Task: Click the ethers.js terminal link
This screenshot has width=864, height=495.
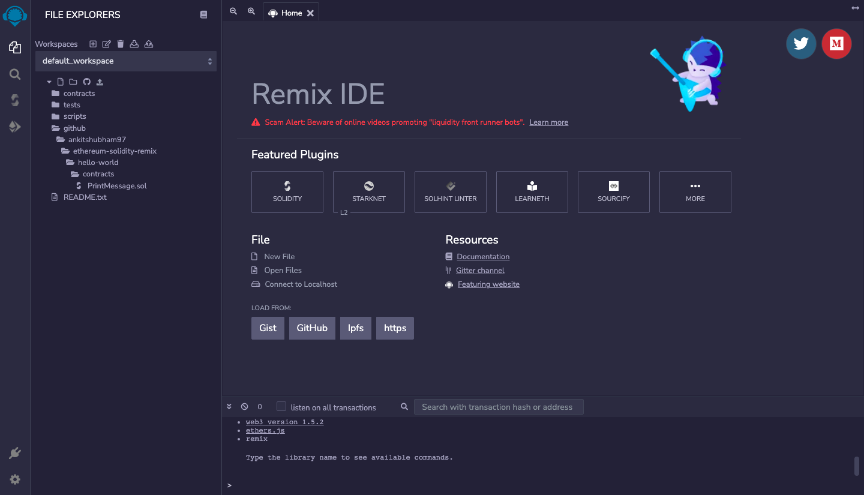Action: click(265, 430)
